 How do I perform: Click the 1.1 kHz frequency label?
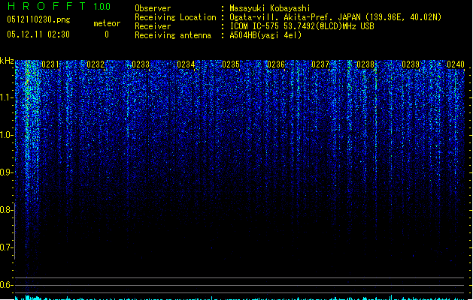click(x=6, y=97)
